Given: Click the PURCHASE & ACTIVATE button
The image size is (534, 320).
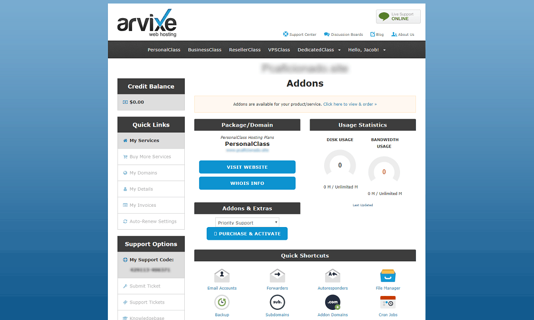Looking at the screenshot, I should [247, 233].
